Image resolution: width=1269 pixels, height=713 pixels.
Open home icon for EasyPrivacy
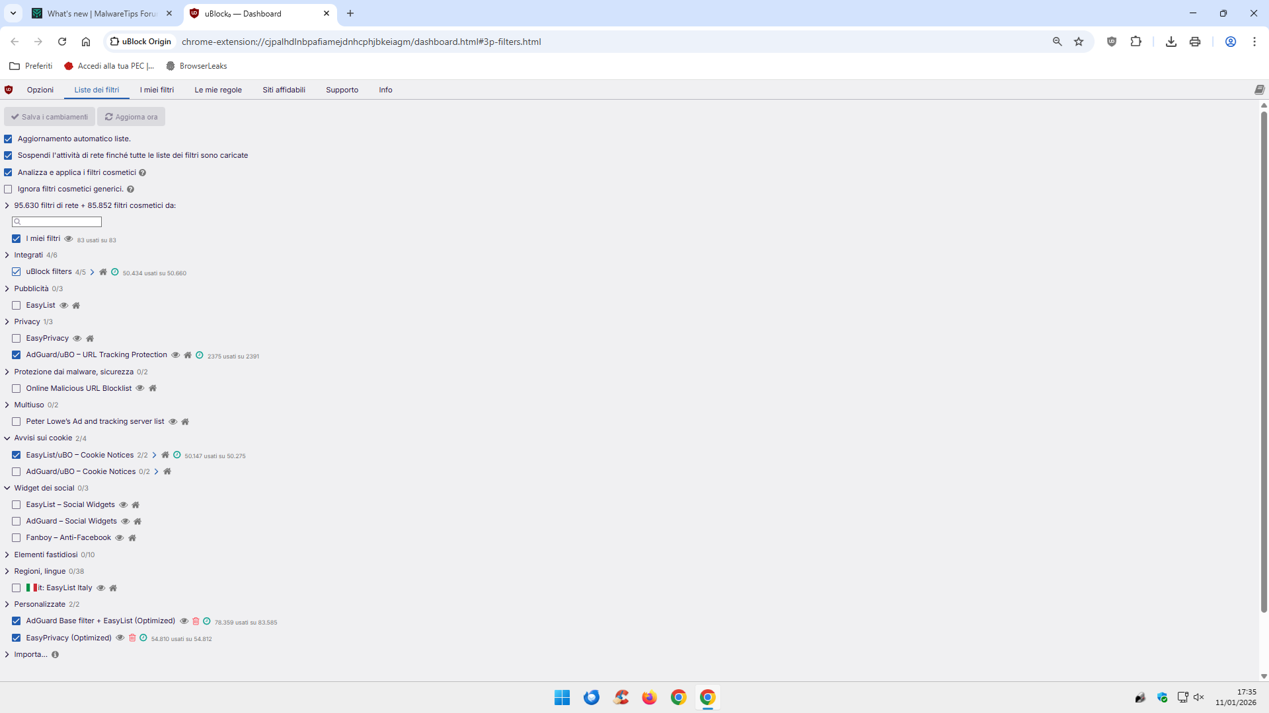(x=90, y=339)
